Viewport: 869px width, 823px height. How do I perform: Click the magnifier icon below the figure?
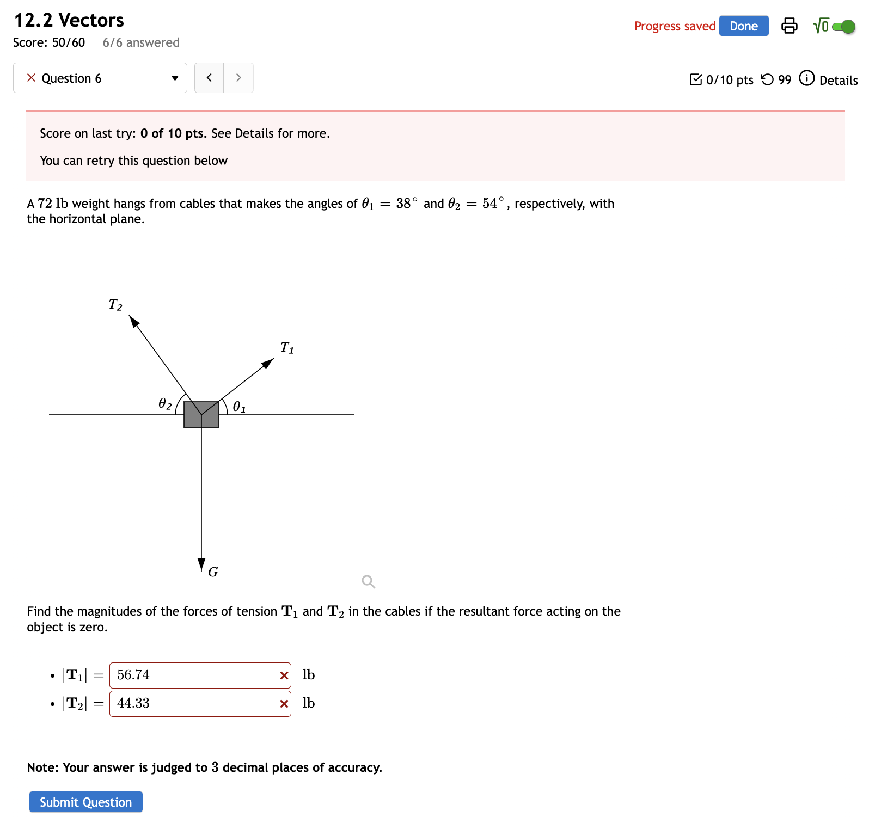tap(368, 581)
